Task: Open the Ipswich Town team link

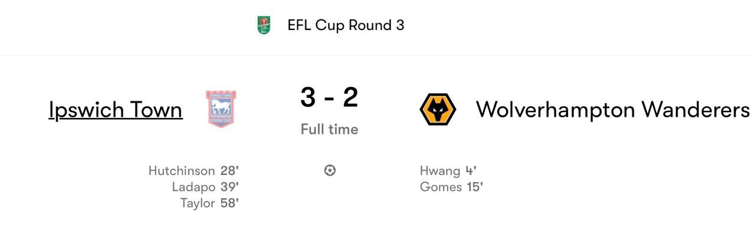Action: [x=116, y=110]
